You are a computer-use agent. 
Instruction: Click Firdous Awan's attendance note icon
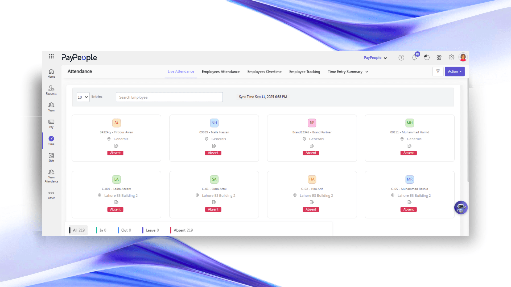click(116, 146)
